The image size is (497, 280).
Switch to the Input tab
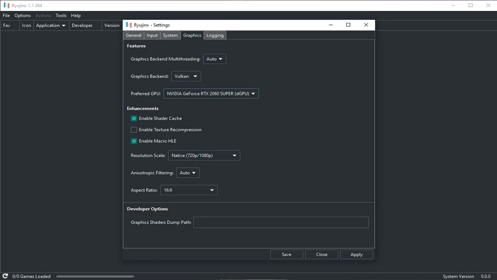pos(152,35)
